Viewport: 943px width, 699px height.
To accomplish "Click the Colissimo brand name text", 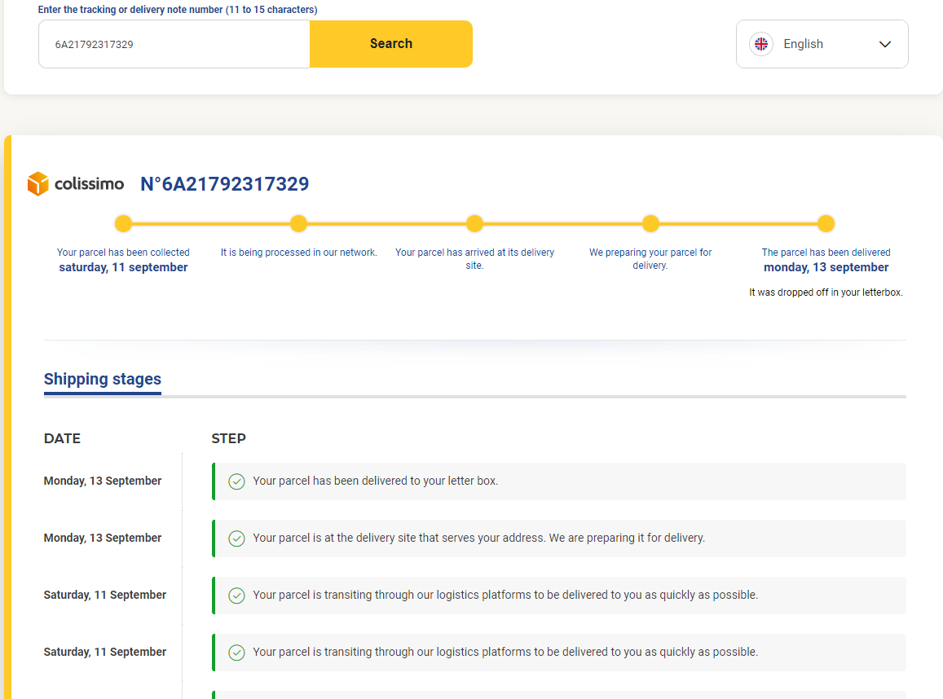I will point(89,184).
